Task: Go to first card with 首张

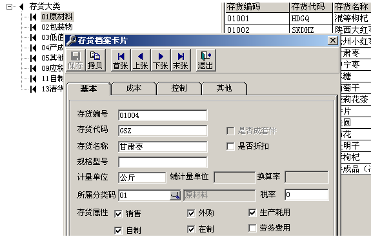Action: [x=121, y=60]
